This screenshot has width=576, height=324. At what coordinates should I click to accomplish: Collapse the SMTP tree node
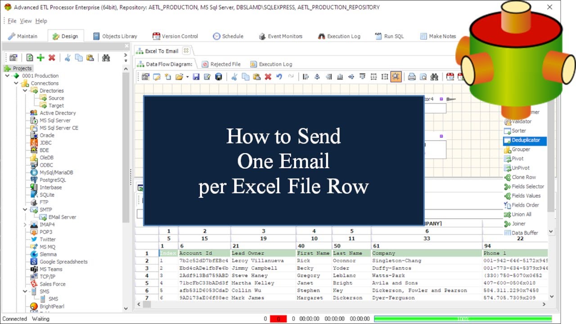(25, 210)
